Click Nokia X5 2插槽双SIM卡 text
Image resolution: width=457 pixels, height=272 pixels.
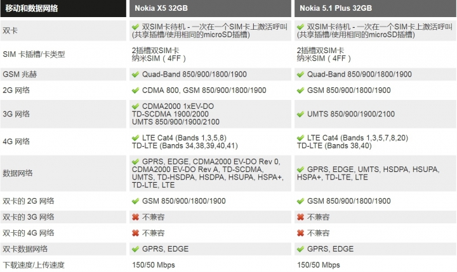click(x=156, y=51)
